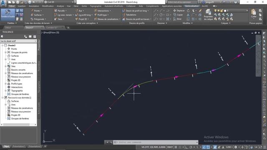Viewport: 267px width, 150px height.
Task: Open the status bar customization menu icon
Action: tap(264, 147)
